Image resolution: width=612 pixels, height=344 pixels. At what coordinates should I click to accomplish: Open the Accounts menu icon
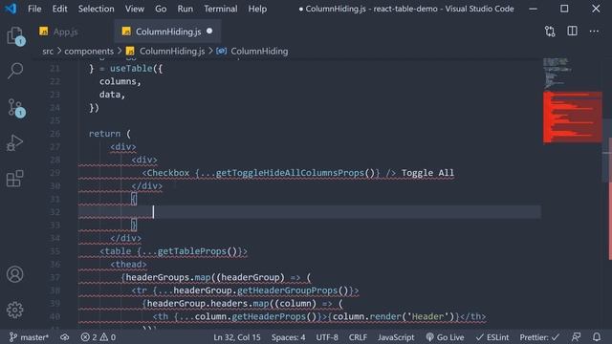click(15, 274)
